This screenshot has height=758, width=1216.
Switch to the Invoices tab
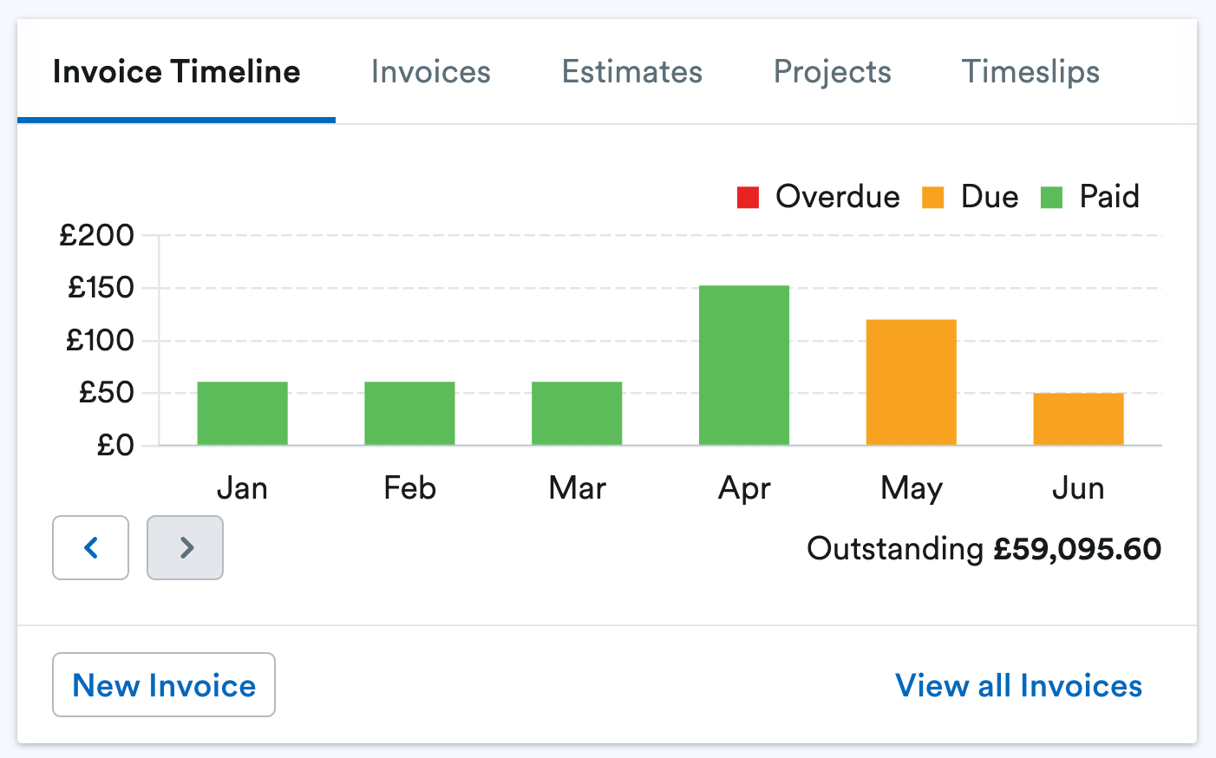coord(431,71)
